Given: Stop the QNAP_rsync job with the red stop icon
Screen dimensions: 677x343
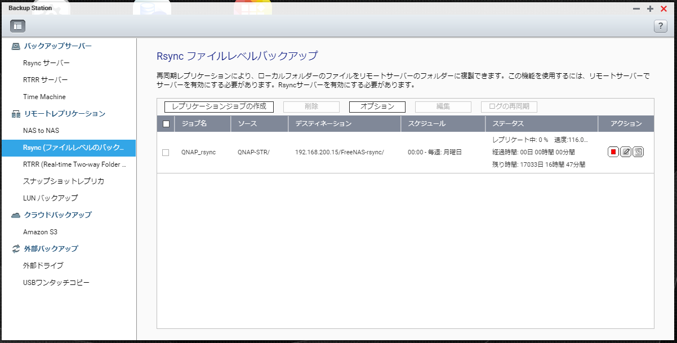Looking at the screenshot, I should pos(613,152).
